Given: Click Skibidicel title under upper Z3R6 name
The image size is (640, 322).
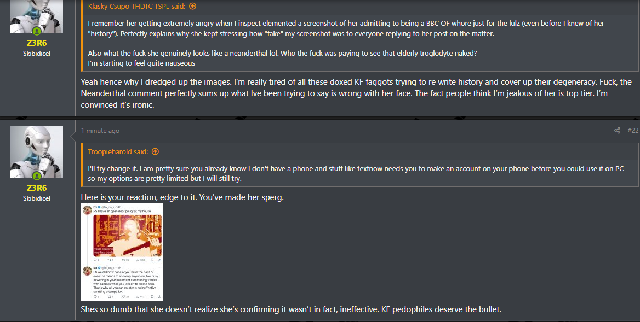Looking at the screenshot, I should (37, 54).
